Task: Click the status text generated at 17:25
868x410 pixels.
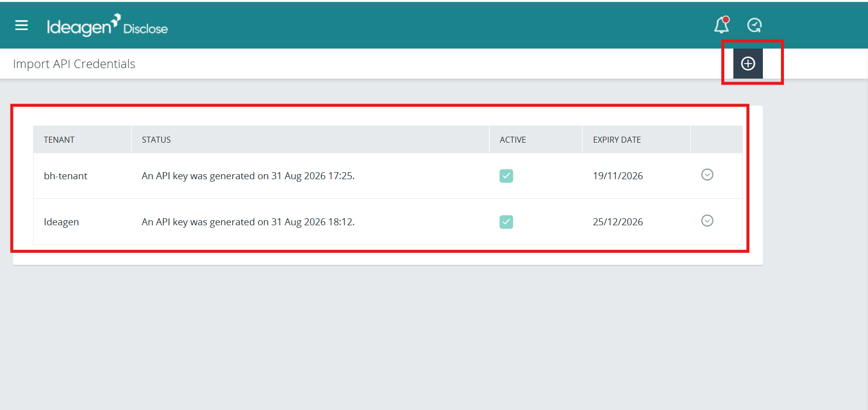Action: click(x=248, y=176)
